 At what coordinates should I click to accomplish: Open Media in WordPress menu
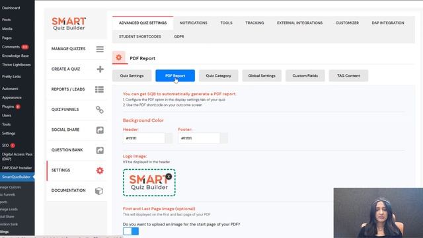[7, 29]
